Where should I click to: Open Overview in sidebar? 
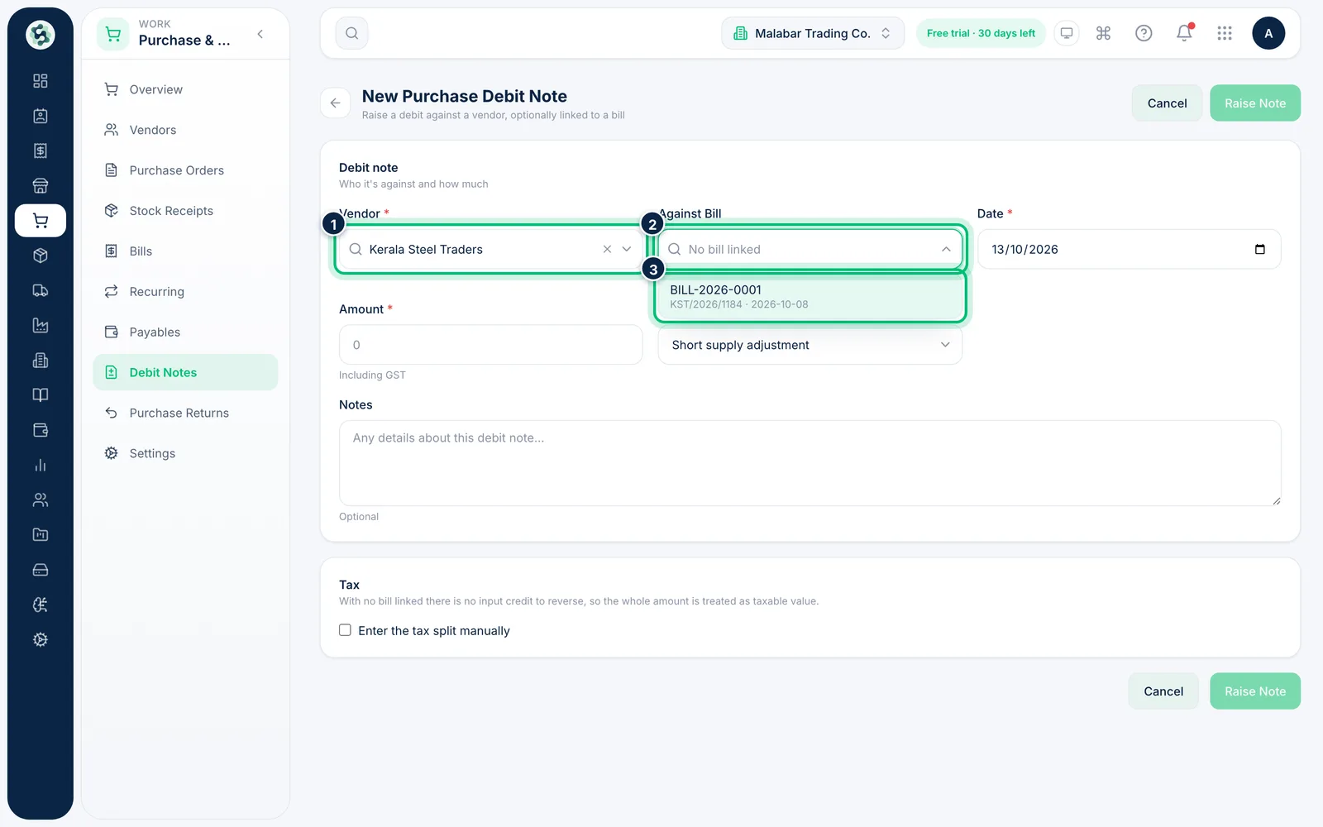click(x=185, y=89)
